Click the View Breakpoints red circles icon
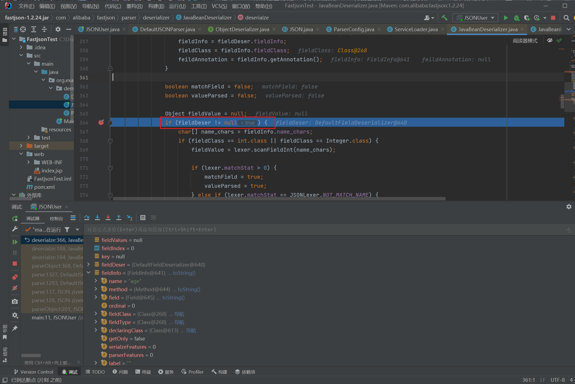The height and width of the screenshot is (384, 575). tap(15, 277)
